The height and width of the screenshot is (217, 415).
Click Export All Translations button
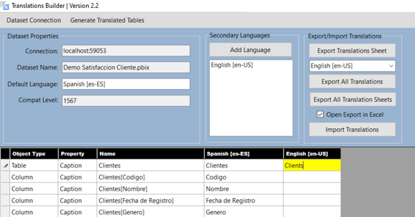pos(352,82)
